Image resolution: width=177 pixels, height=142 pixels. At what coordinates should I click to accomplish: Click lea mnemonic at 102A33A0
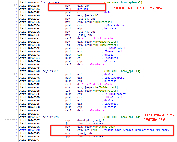(x=68, y=130)
